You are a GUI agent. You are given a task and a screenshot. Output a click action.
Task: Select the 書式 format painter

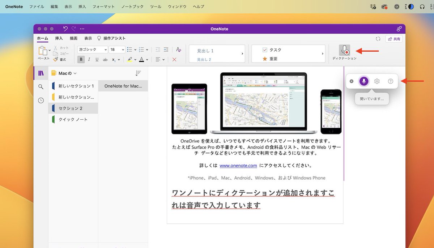60,59
